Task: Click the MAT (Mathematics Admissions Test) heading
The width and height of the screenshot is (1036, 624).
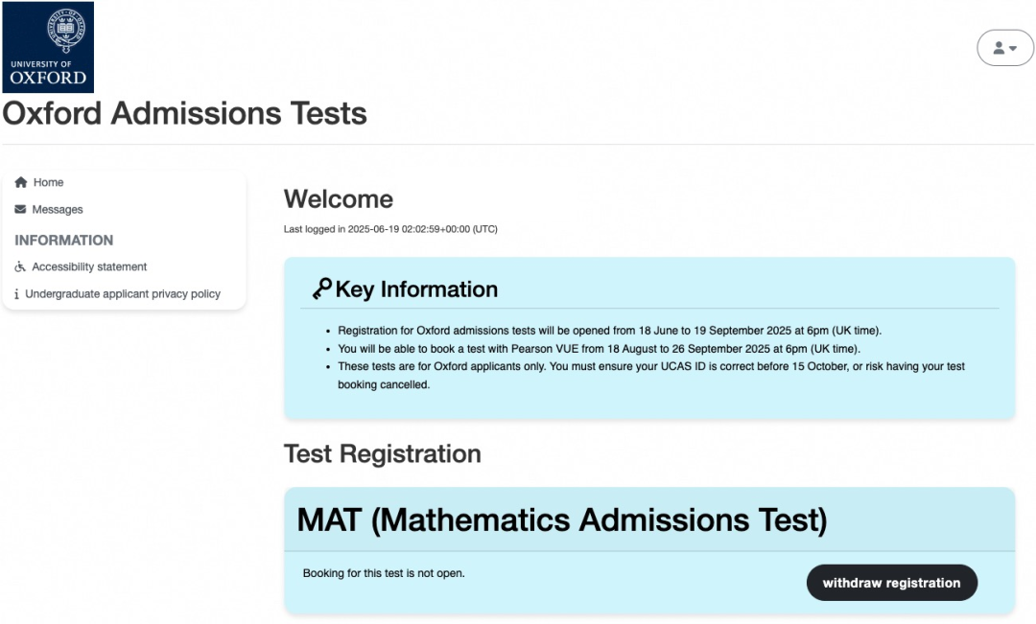Action: point(561,520)
